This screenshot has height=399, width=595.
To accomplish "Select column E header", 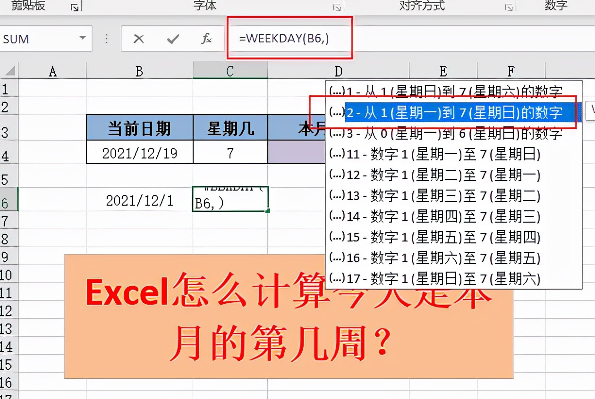I will pyautogui.click(x=443, y=71).
